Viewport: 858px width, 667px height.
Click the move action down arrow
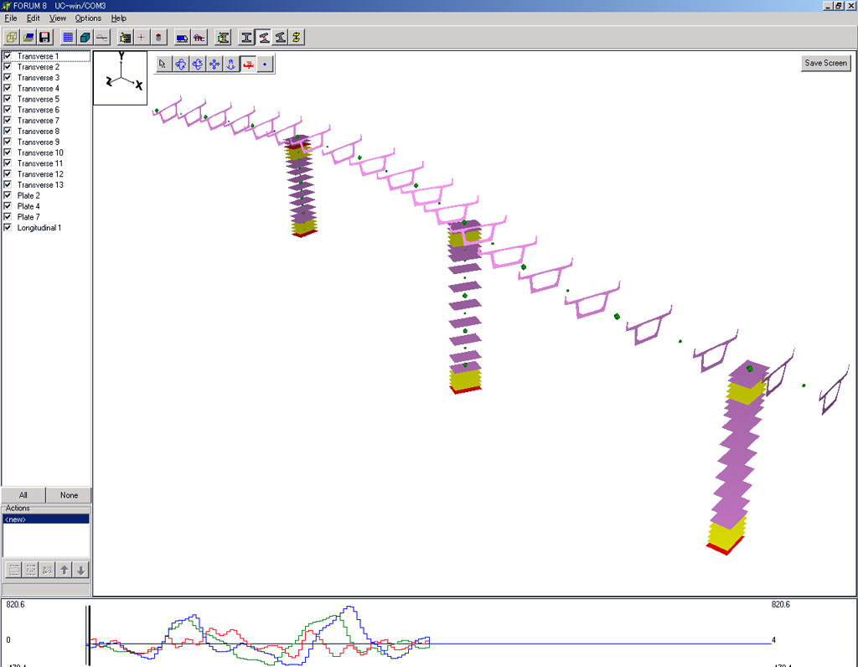pyautogui.click(x=80, y=570)
